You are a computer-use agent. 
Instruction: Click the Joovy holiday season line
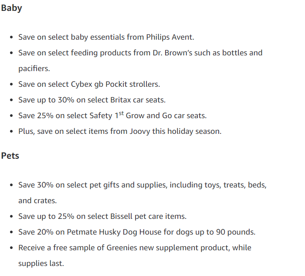[x=120, y=131]
